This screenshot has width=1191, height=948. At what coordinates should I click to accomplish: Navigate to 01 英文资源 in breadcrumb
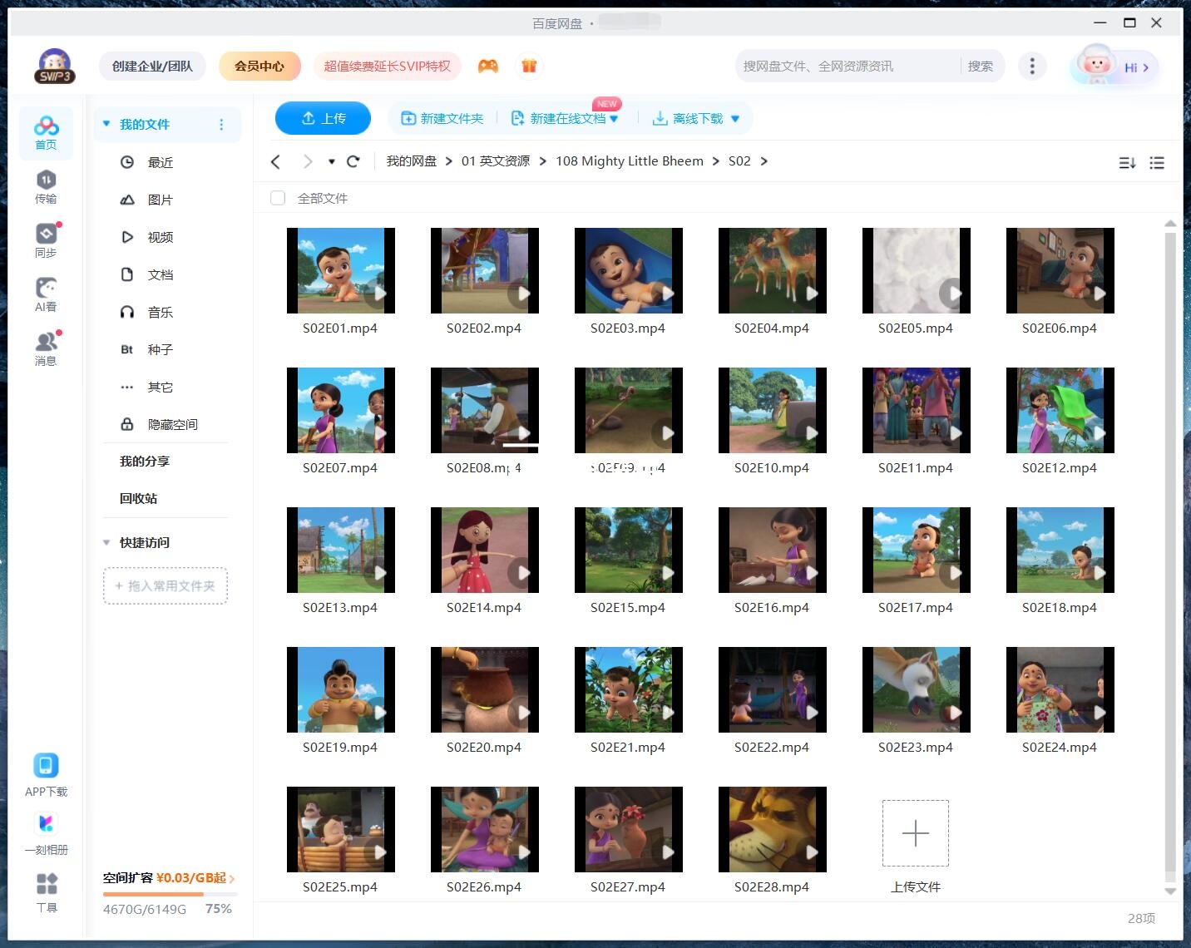pos(494,160)
